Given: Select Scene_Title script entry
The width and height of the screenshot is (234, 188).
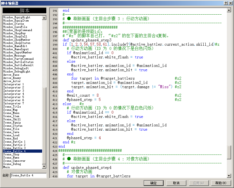Looking at the screenshot, I should (x=22, y=106).
